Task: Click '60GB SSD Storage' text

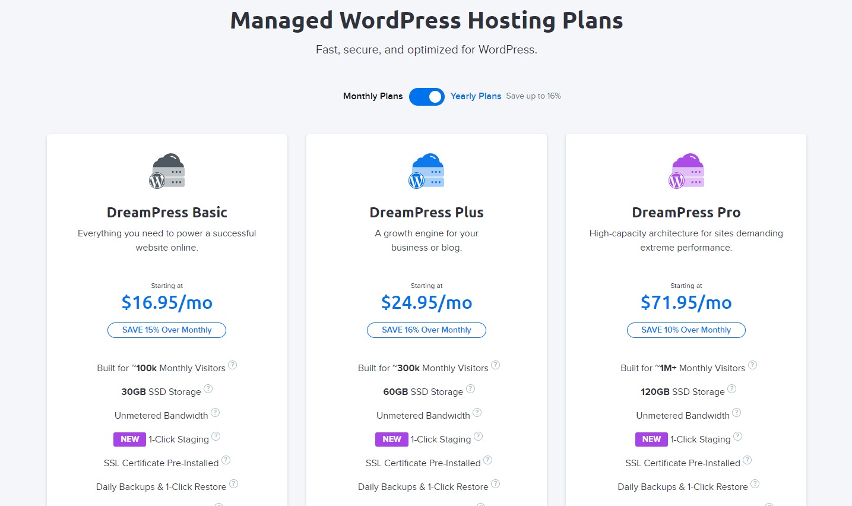Action: click(423, 392)
